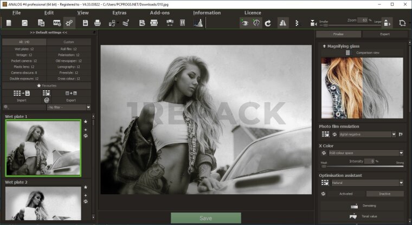Click the mirror compare view icon
The image size is (412, 225).
(283, 23)
